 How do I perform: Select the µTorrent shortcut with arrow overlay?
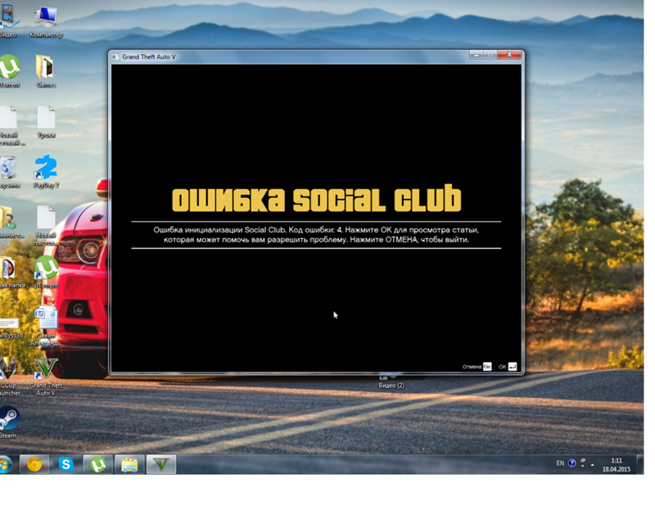pyautogui.click(x=46, y=272)
